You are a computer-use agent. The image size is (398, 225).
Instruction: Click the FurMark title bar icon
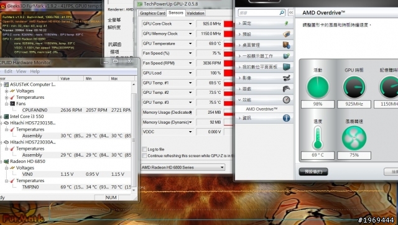2,6
